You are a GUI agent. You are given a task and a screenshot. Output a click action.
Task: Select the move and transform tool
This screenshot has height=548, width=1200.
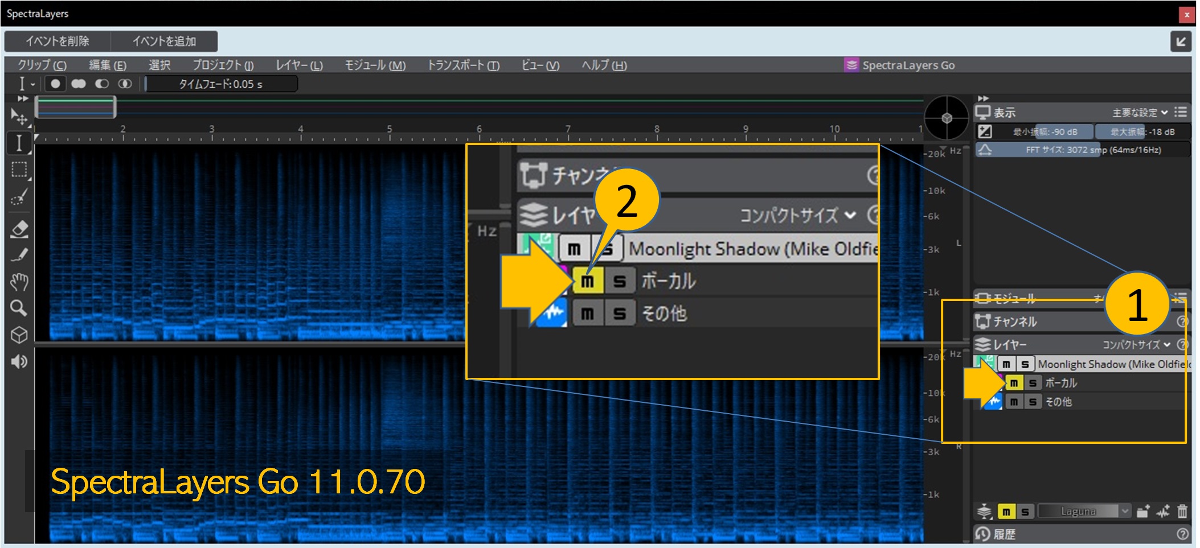[x=19, y=117]
